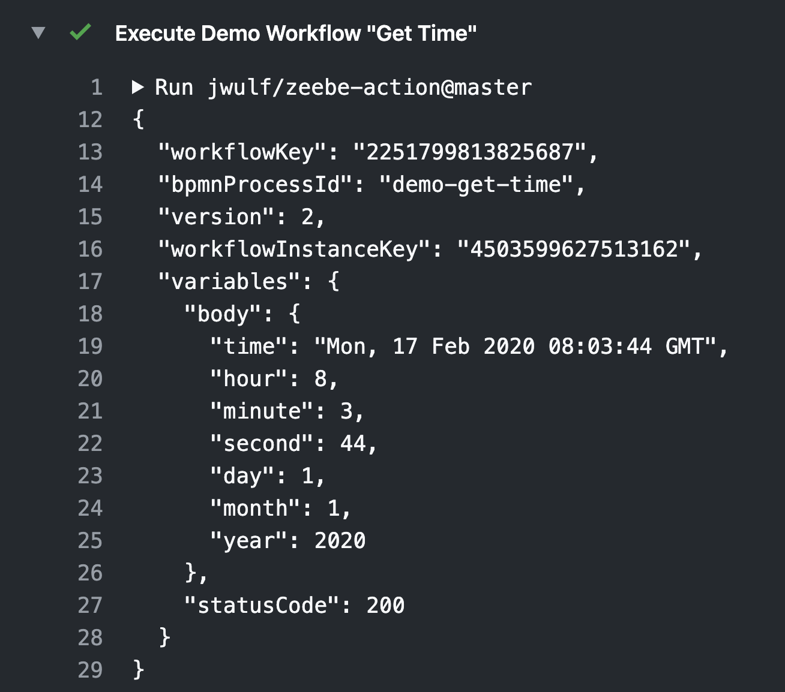Click the time value "Mon, 17 Feb 2020 08:03:44 GMT"
Screen dimensions: 785x692
(516, 347)
